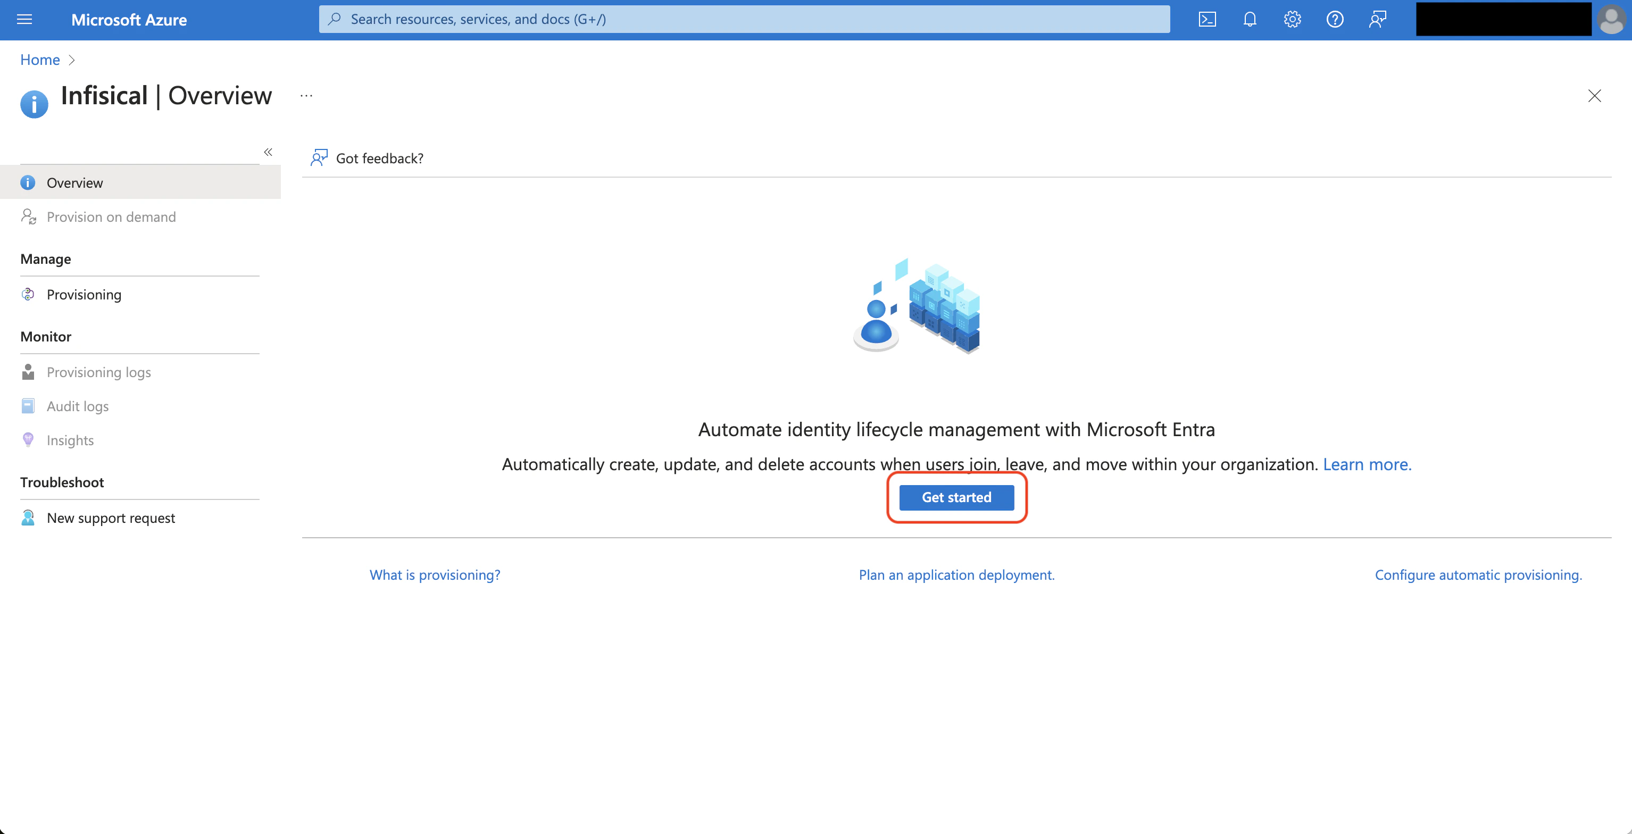Open New support request
The image size is (1632, 834).
click(x=140, y=518)
